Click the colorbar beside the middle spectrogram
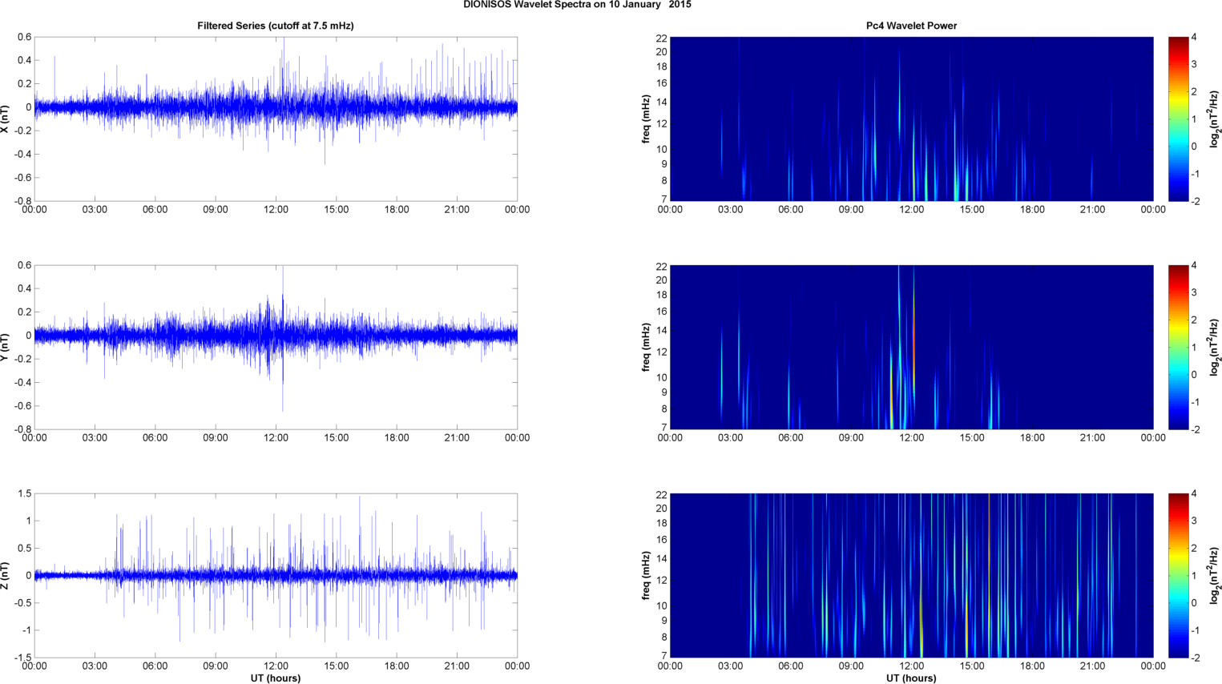The width and height of the screenshot is (1222, 684). [1179, 347]
